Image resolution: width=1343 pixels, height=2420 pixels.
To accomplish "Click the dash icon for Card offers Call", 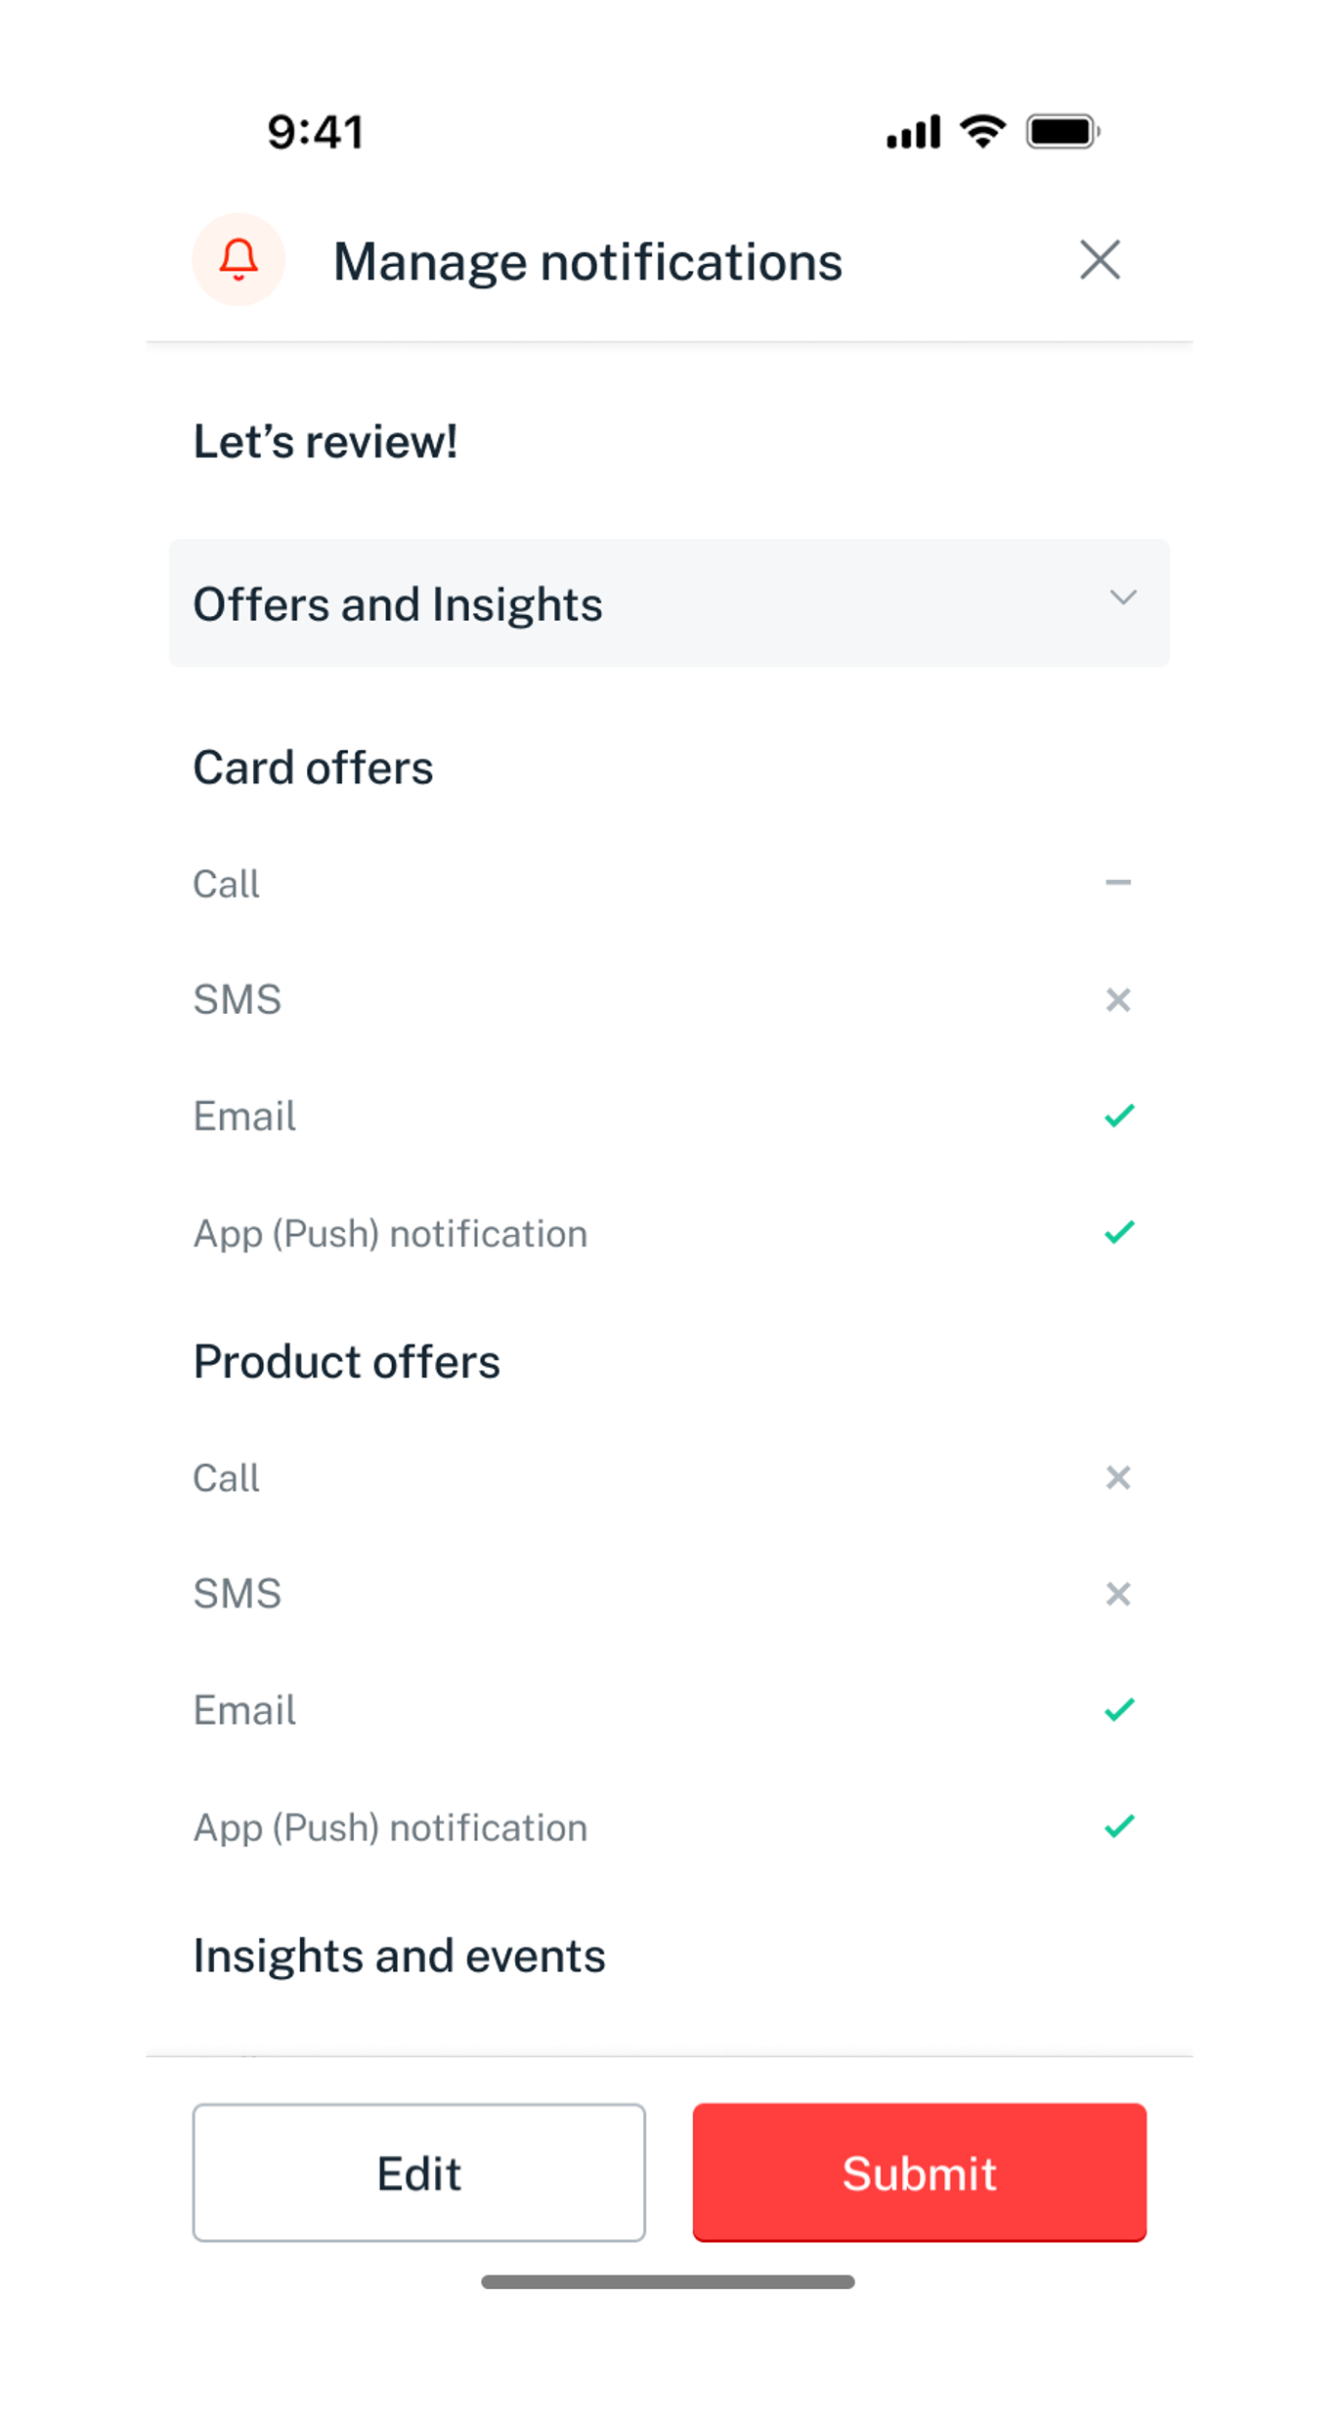I will pyautogui.click(x=1118, y=883).
